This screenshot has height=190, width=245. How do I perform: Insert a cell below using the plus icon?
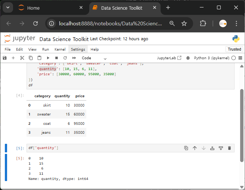pos(13,58)
